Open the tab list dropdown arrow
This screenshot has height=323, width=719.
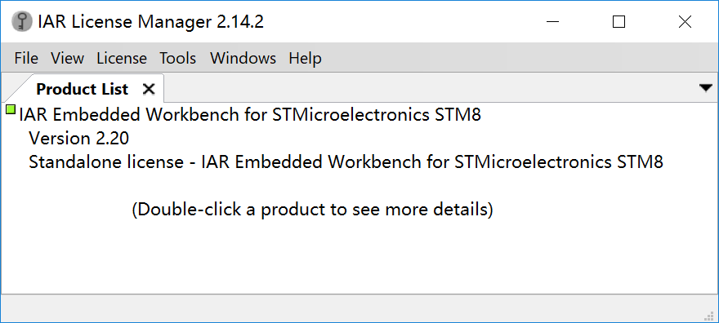(x=706, y=88)
